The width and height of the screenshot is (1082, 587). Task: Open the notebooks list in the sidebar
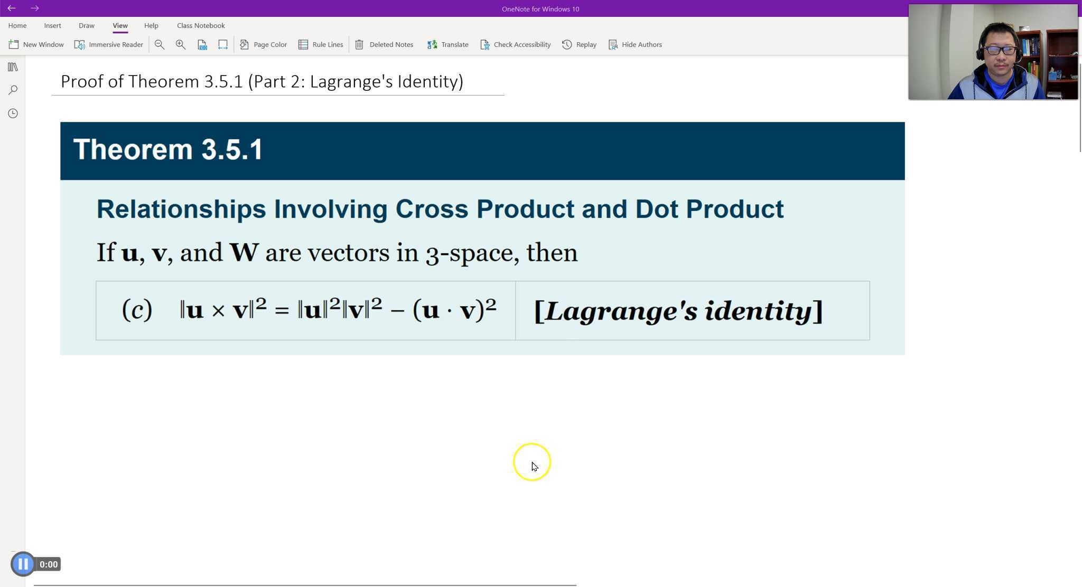(x=13, y=67)
